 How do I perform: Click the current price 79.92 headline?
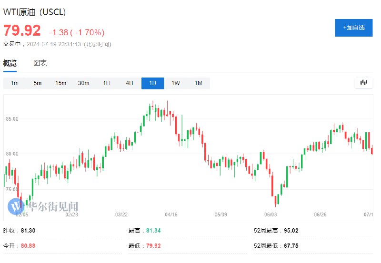click(x=22, y=31)
